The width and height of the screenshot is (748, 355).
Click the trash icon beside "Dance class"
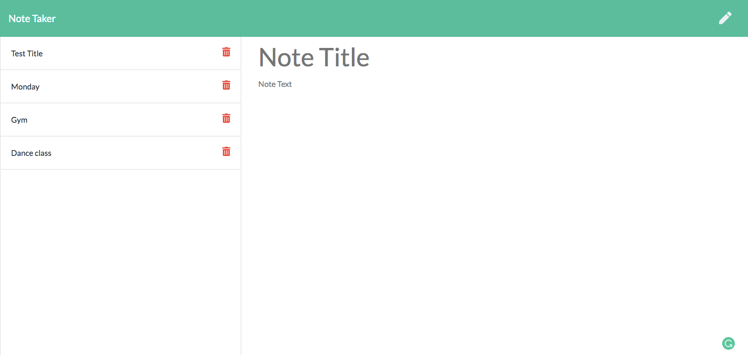[x=226, y=152]
